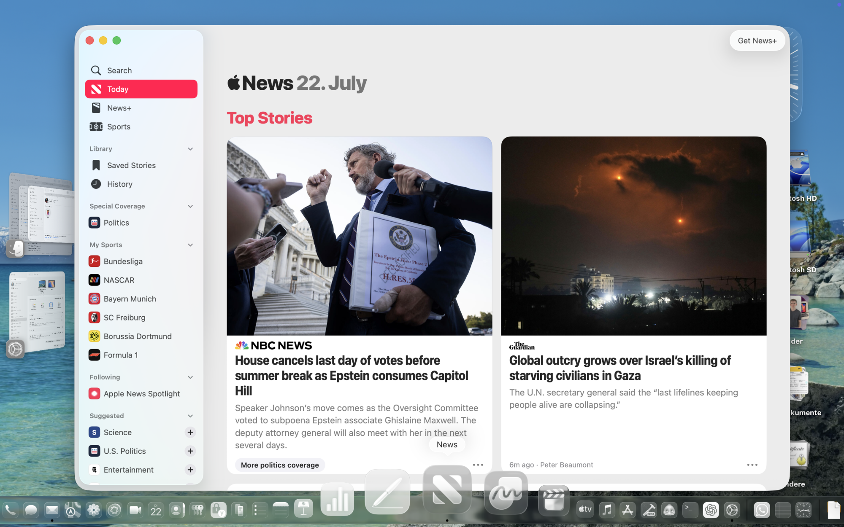Follow the Entertainment suggested topic

[190, 470]
